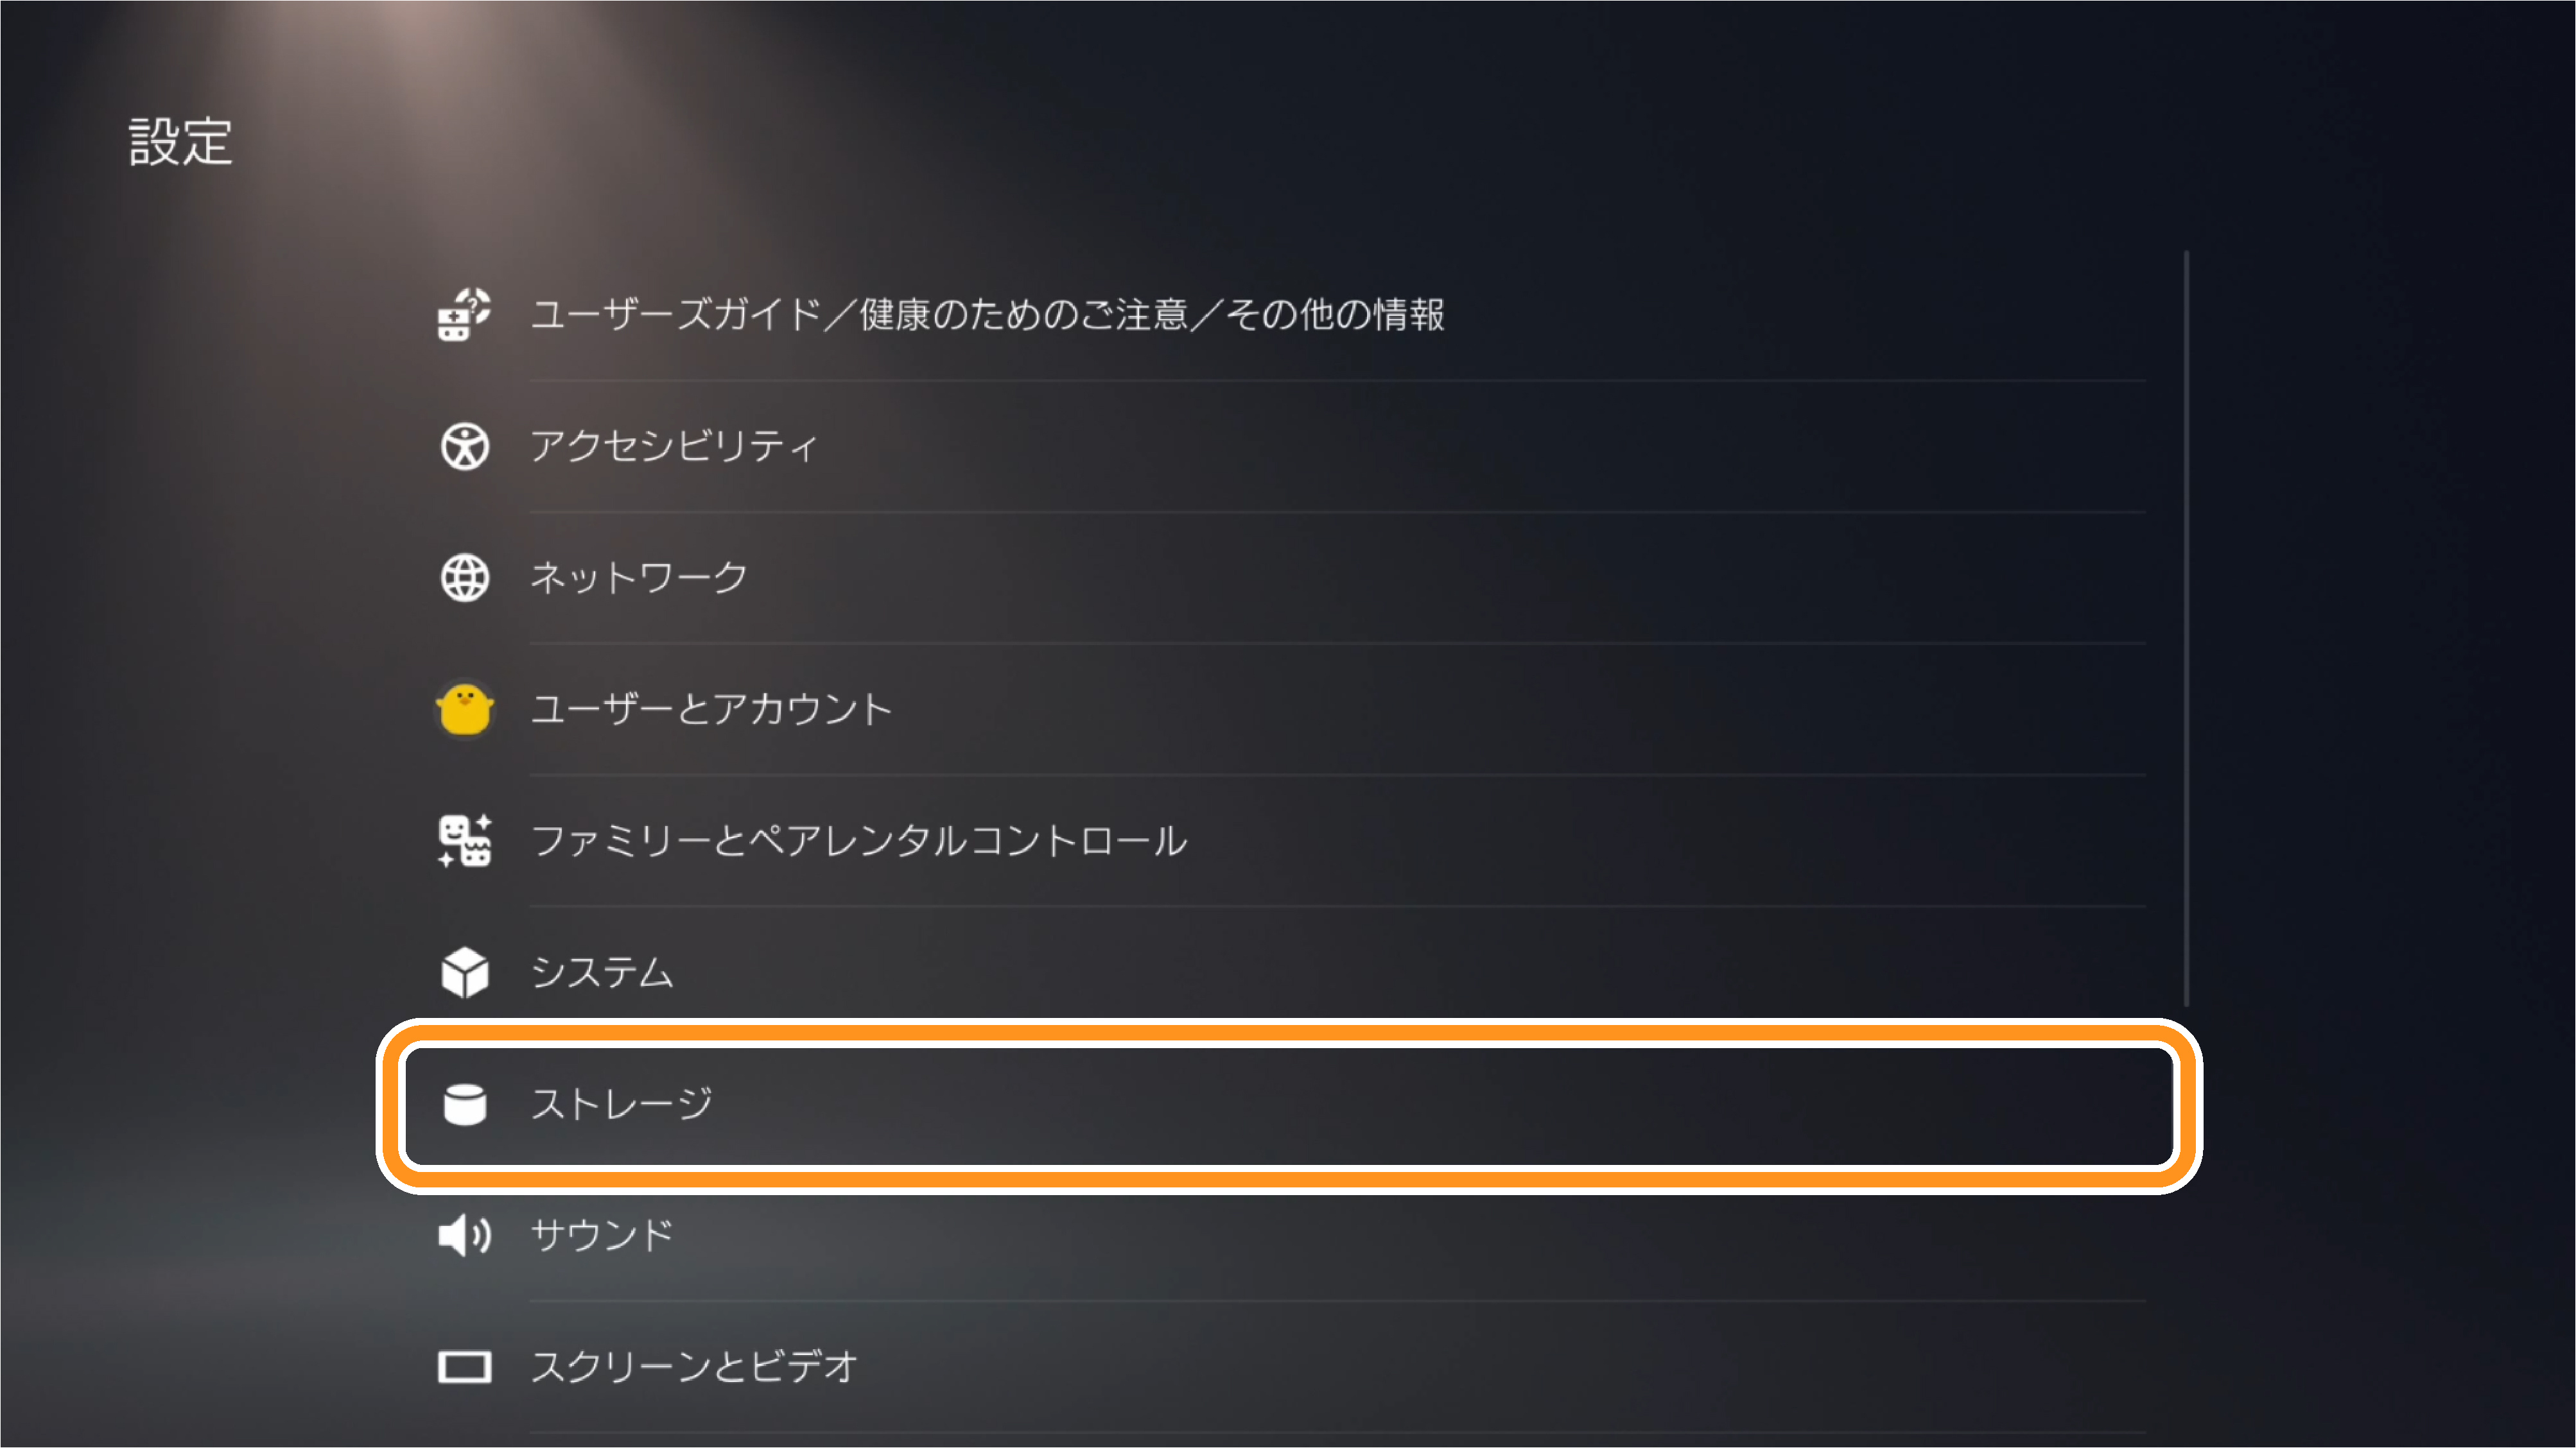
Task: Open the ネットワーク settings entry
Action: 1290,578
